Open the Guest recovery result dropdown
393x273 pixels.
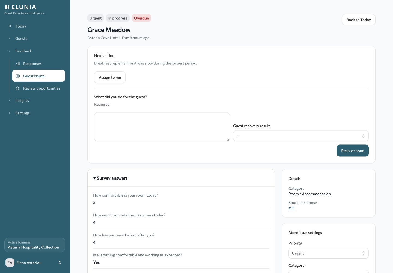tap(301, 136)
